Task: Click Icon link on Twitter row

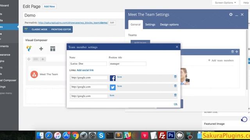Action: (120, 86)
